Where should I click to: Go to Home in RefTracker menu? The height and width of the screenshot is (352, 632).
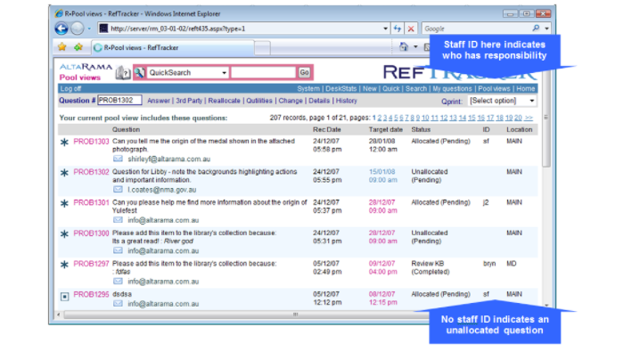[x=526, y=88]
